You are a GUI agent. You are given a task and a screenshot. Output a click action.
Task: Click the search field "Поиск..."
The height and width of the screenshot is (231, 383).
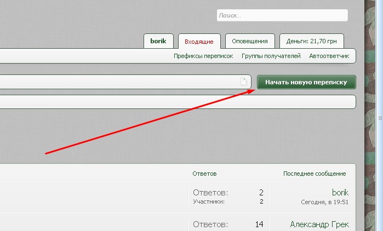pyautogui.click(x=282, y=15)
